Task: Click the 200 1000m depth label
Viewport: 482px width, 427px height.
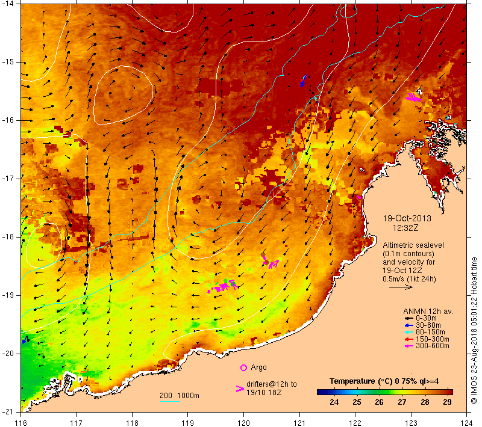Action: tap(180, 396)
